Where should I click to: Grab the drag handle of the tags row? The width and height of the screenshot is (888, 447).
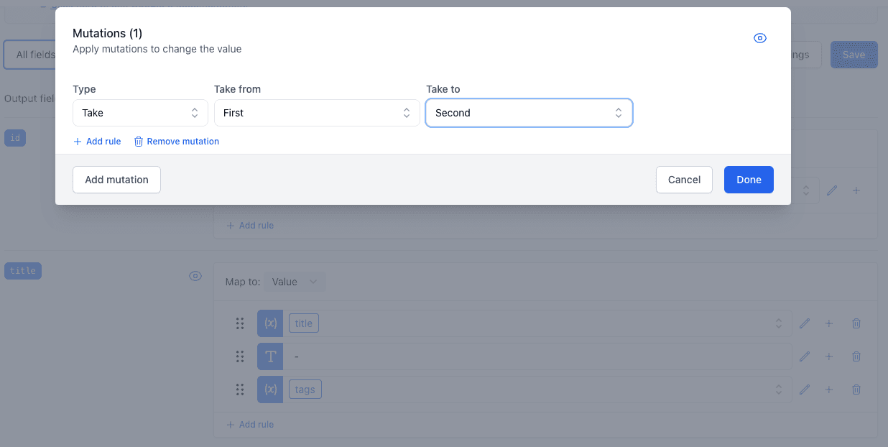pyautogui.click(x=240, y=389)
